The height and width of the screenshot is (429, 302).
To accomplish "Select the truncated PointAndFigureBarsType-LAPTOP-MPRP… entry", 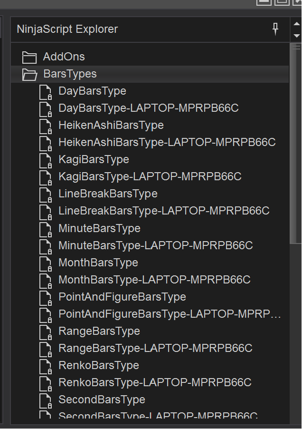I will tap(170, 314).
